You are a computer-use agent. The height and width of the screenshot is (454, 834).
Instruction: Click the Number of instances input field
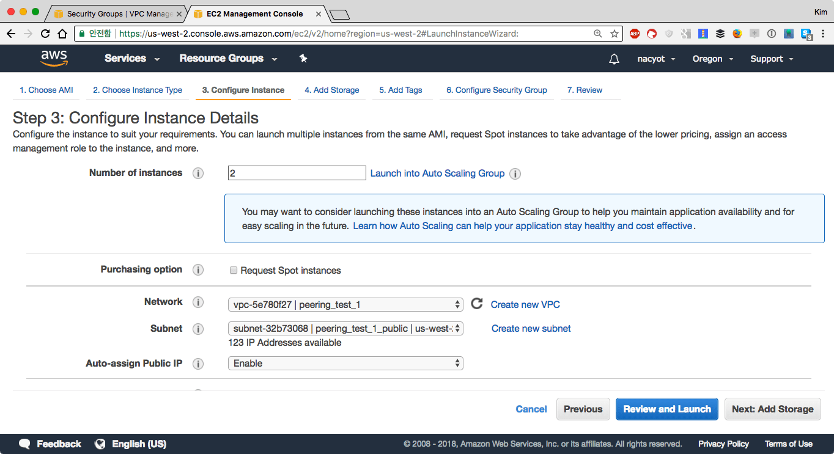(x=297, y=174)
